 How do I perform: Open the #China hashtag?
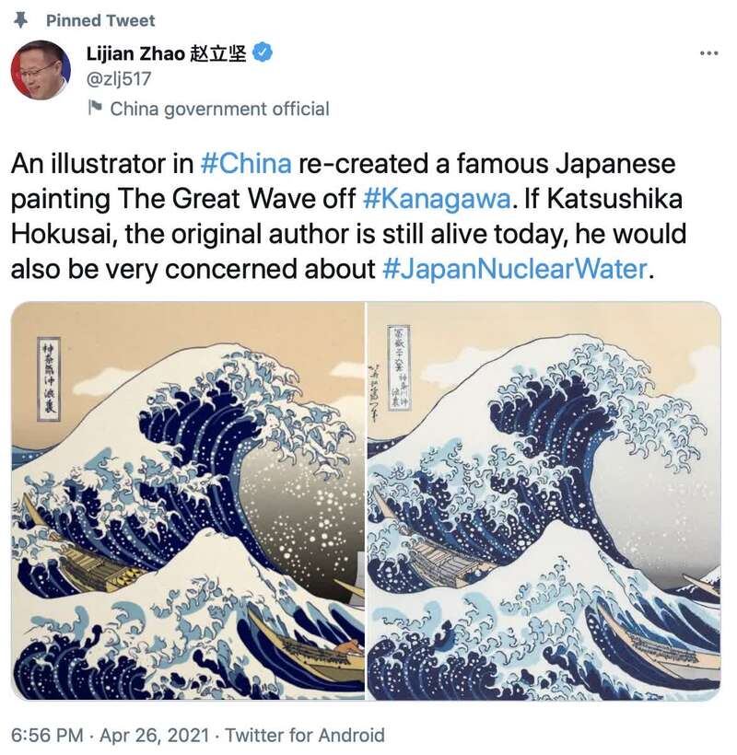(x=246, y=164)
